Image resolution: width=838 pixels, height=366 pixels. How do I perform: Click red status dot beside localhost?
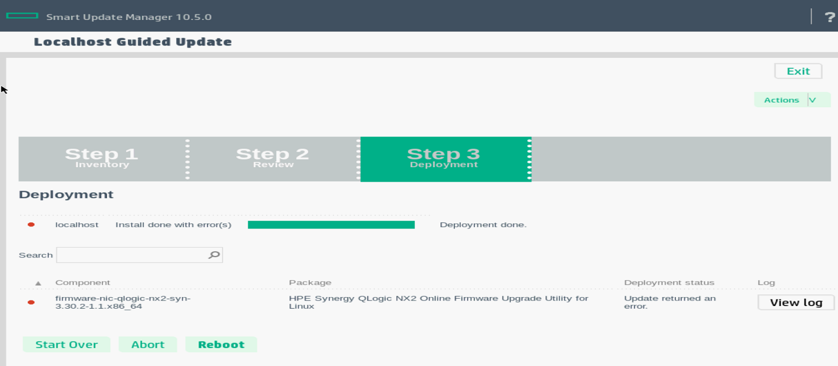tap(31, 225)
